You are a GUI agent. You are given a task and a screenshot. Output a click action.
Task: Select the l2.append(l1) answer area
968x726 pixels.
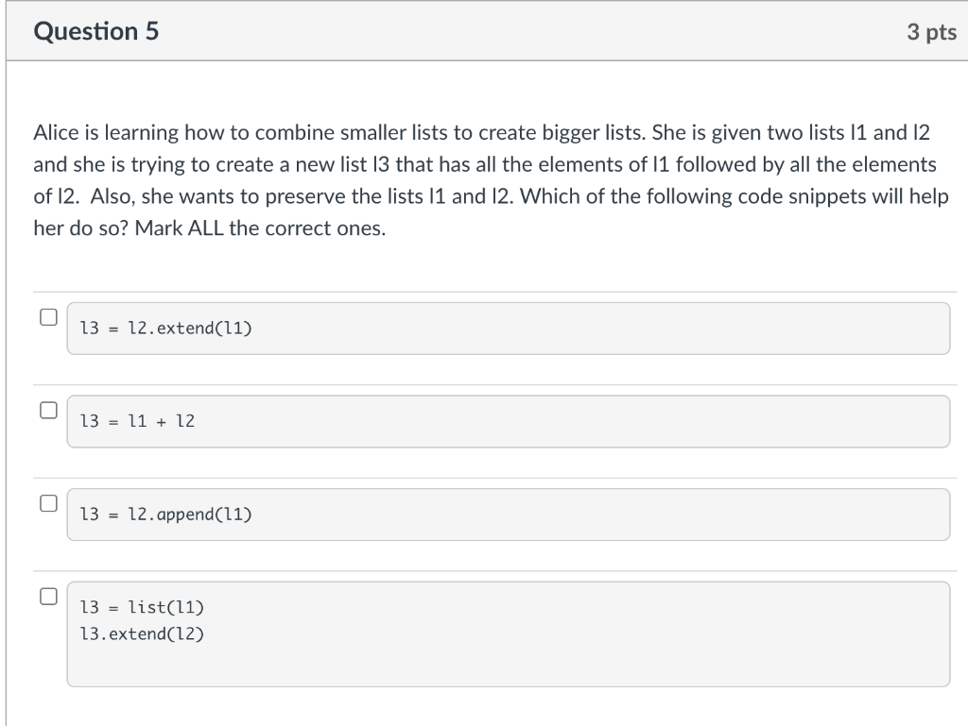[509, 515]
